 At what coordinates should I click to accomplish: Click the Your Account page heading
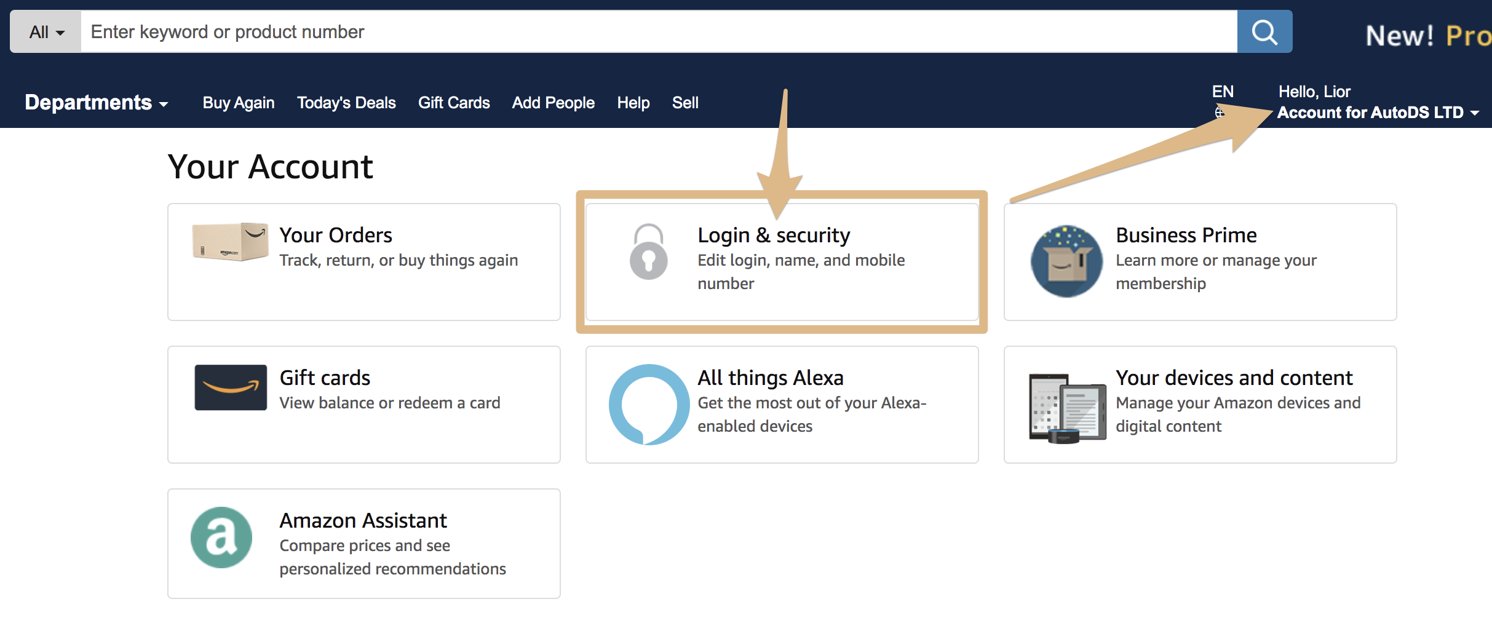pos(271,167)
